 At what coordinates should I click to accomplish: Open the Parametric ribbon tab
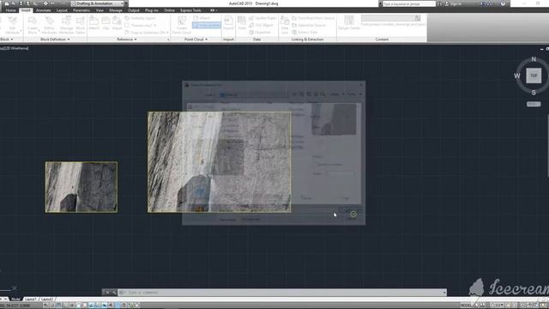[x=81, y=10]
